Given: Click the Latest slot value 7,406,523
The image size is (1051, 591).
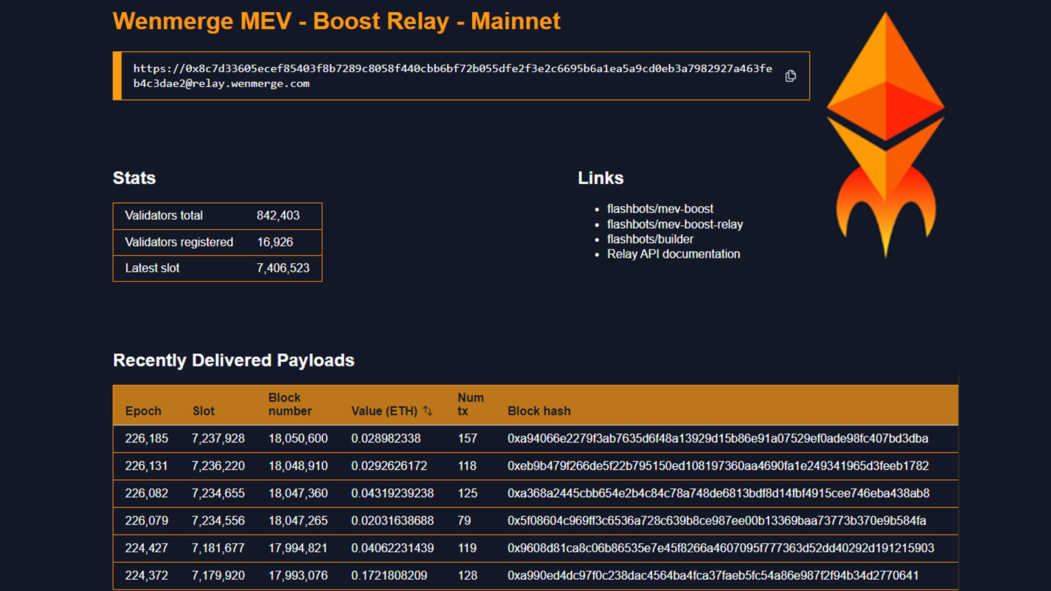Looking at the screenshot, I should [283, 268].
